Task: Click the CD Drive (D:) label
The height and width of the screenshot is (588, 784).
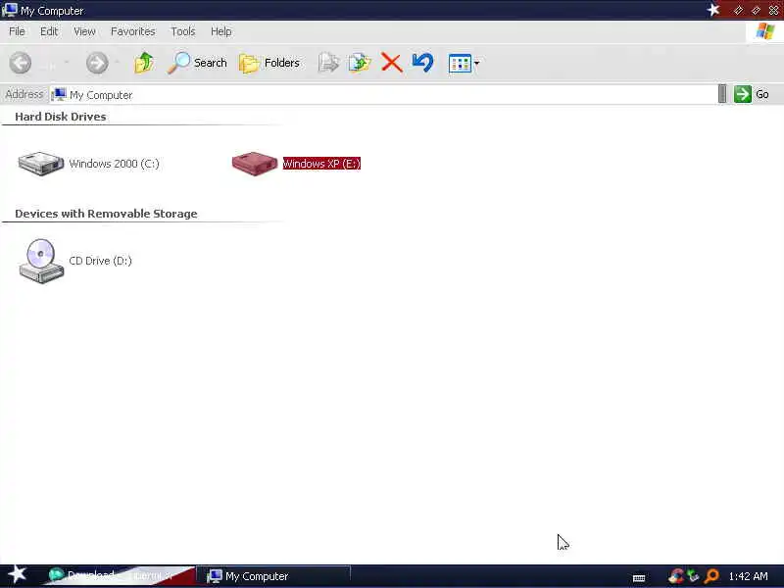Action: tap(101, 261)
